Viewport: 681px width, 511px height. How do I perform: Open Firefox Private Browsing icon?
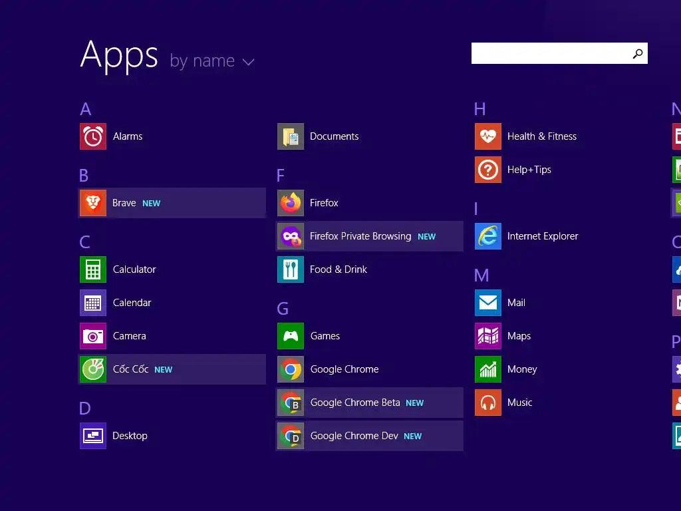(291, 236)
